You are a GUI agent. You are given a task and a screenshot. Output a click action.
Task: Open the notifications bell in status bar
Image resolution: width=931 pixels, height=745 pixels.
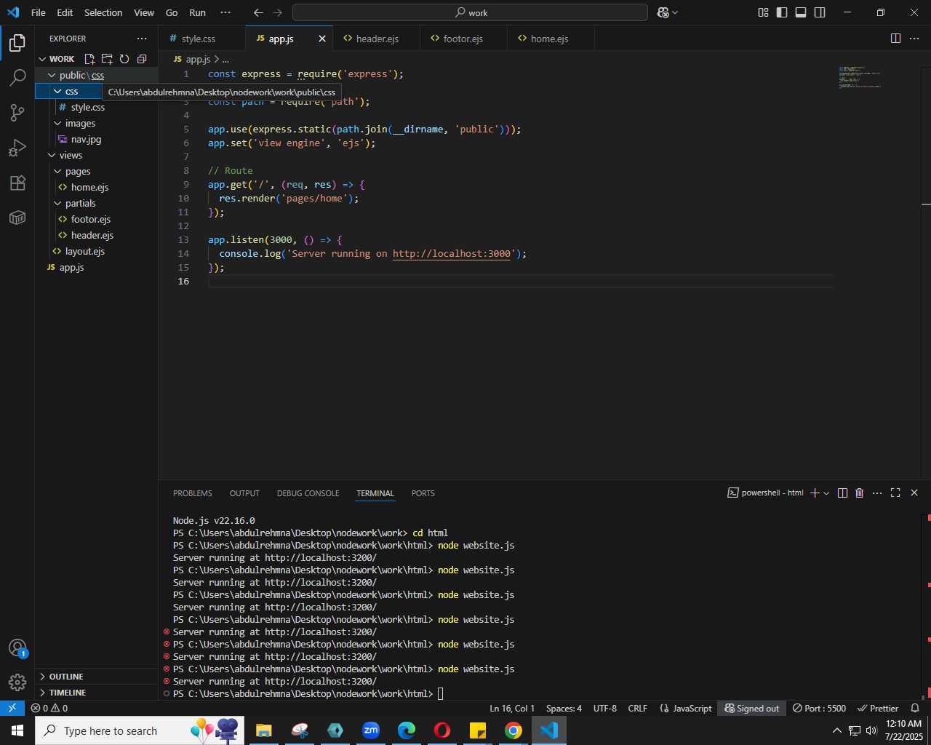[x=915, y=708]
